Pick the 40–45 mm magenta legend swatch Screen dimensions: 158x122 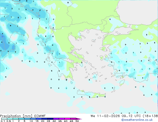click(x=68, y=119)
